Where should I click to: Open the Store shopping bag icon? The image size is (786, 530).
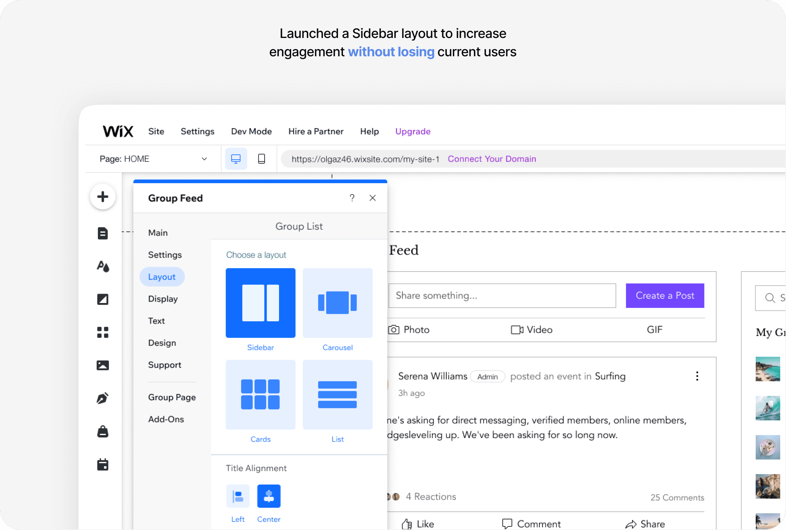103,432
